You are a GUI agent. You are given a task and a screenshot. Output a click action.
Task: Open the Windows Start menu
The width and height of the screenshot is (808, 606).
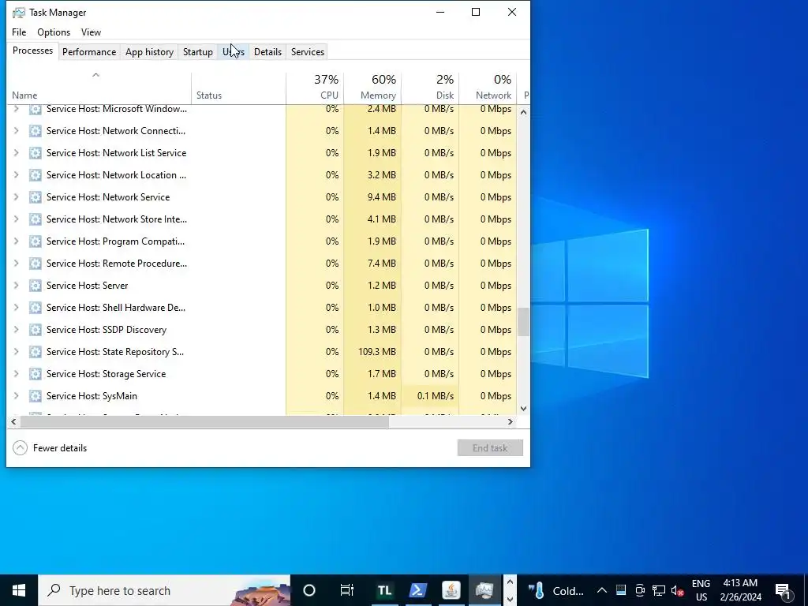coord(19,590)
